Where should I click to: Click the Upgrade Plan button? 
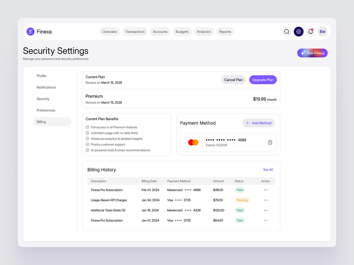coord(263,79)
